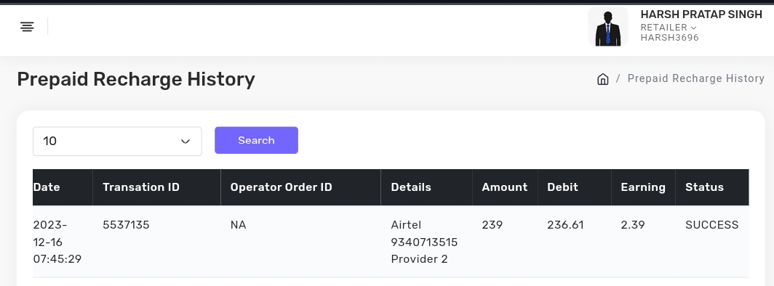
Task: Open the records-per-page dropdown showing 10
Action: [x=118, y=142]
